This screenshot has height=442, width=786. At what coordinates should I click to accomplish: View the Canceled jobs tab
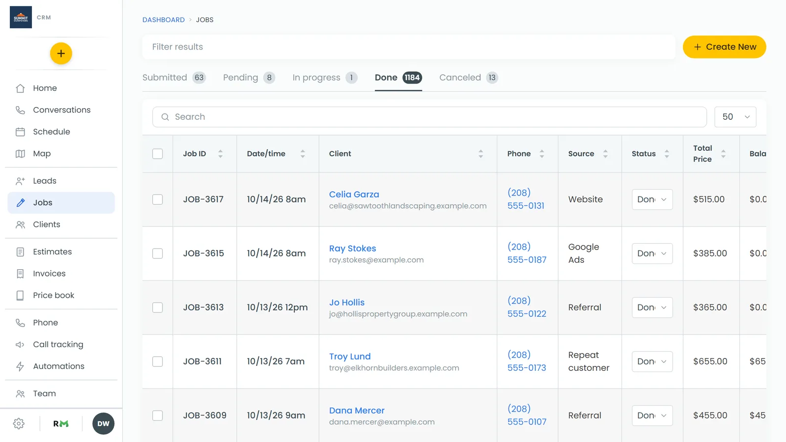[469, 78]
